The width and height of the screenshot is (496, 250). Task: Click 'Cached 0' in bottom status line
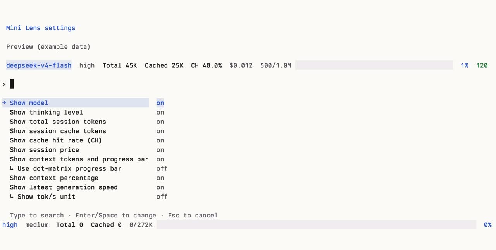click(106, 225)
